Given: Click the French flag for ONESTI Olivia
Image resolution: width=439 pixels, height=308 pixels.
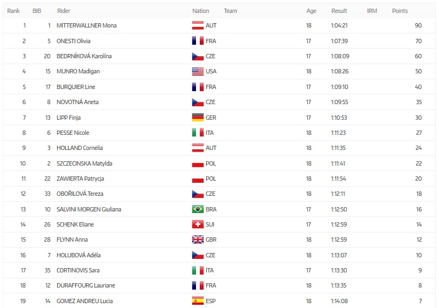Looking at the screenshot, I should [198, 41].
